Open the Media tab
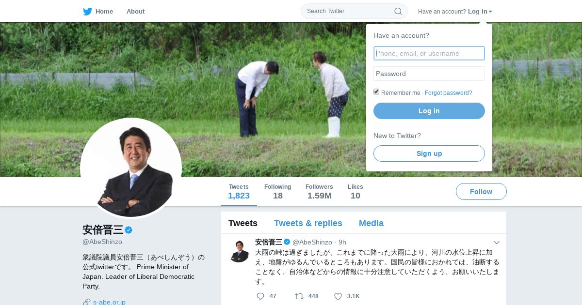582x305 pixels. pos(371,223)
